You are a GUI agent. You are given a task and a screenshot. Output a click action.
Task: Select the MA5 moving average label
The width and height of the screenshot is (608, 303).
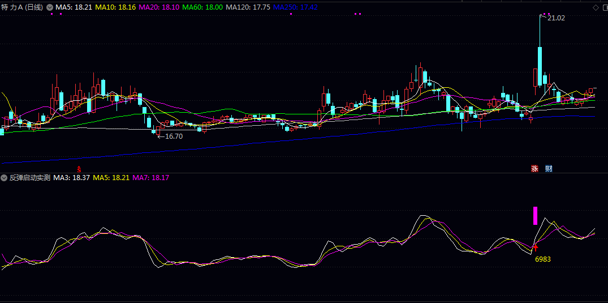point(74,7)
